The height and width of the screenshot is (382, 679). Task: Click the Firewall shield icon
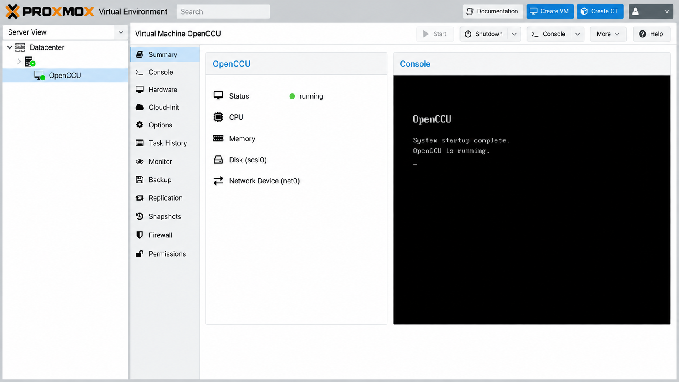[x=140, y=235]
